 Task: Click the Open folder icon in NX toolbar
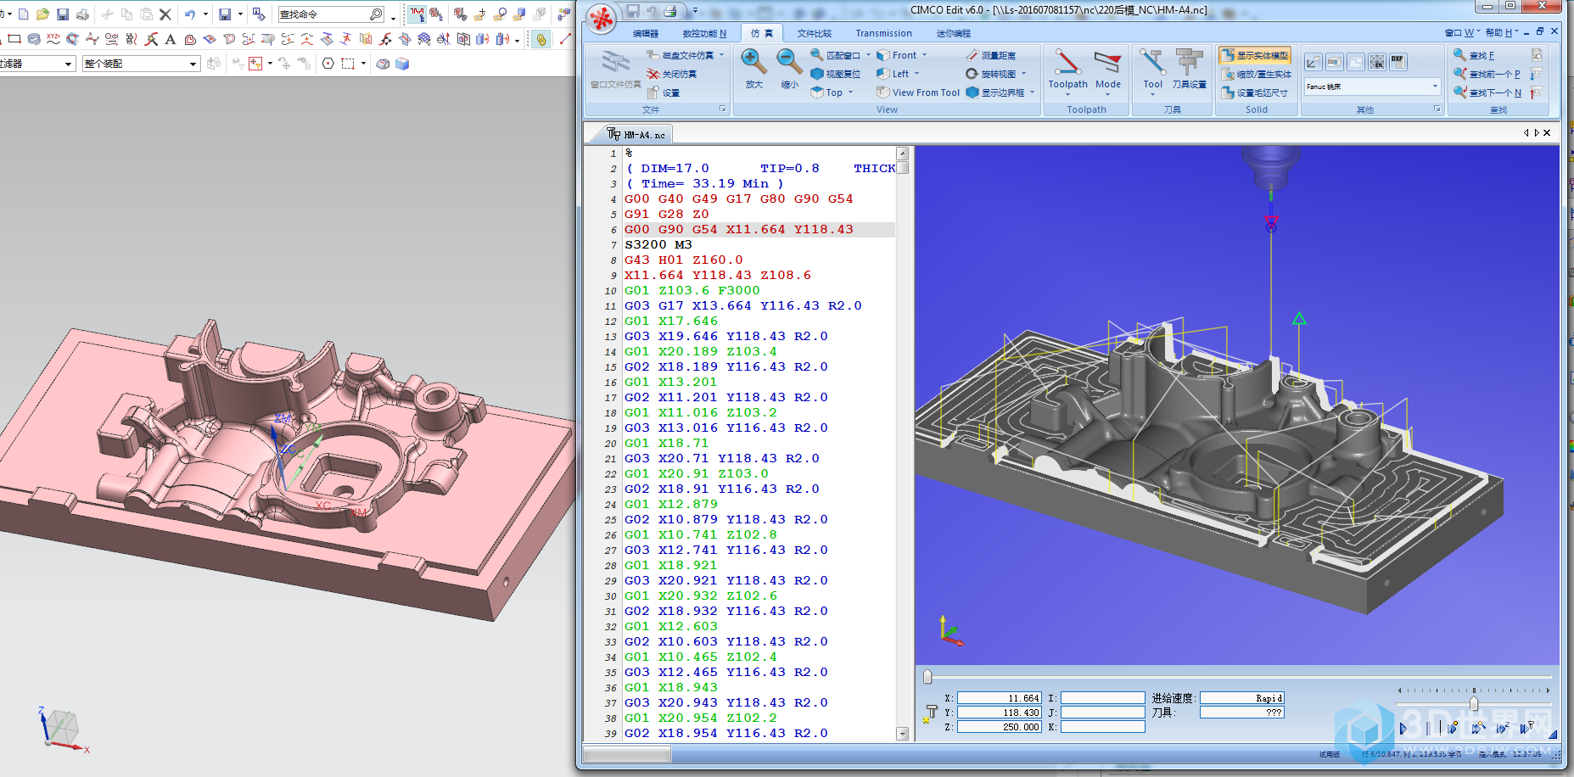point(42,14)
